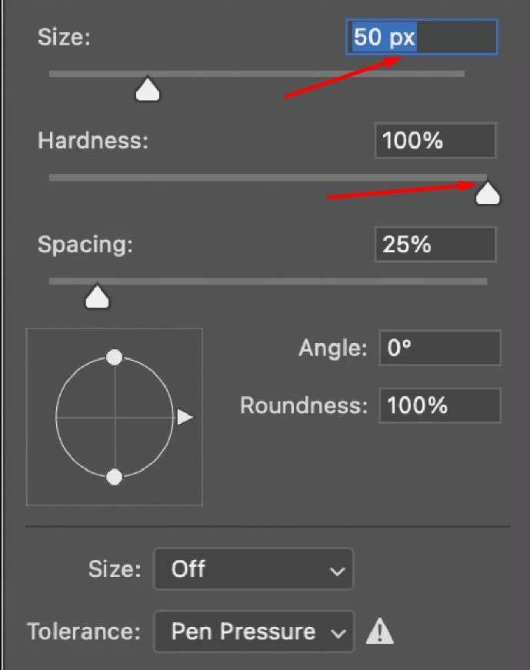The width and height of the screenshot is (530, 670).
Task: Click the Roundness input field
Action: 439,405
